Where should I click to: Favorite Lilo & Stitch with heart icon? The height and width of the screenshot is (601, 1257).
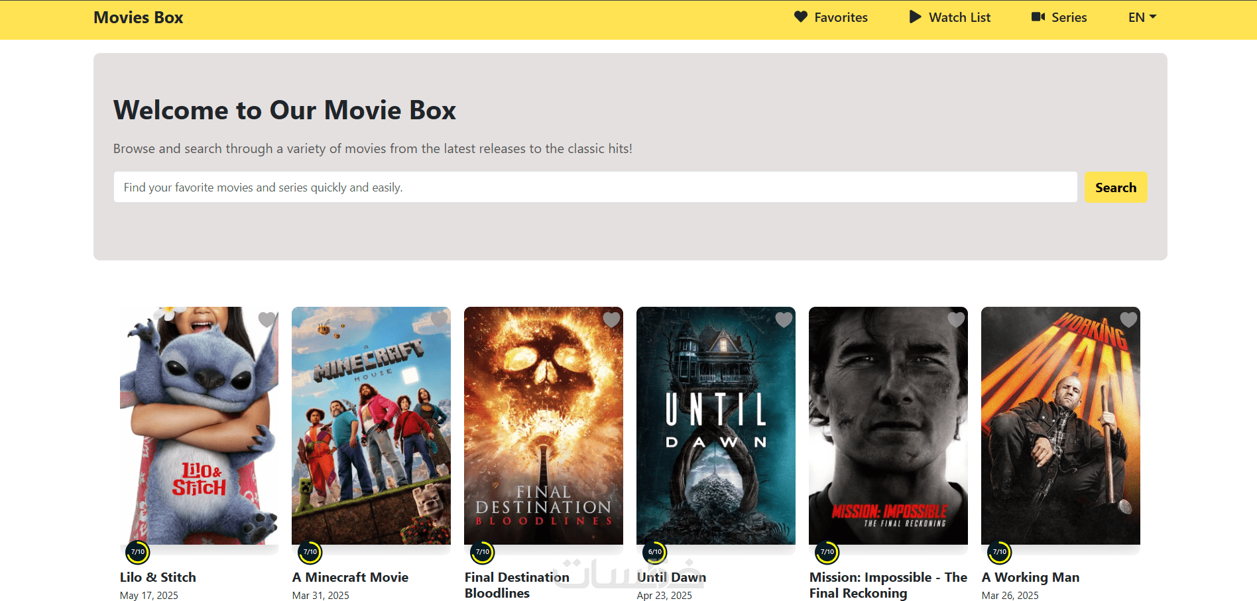pyautogui.click(x=267, y=319)
